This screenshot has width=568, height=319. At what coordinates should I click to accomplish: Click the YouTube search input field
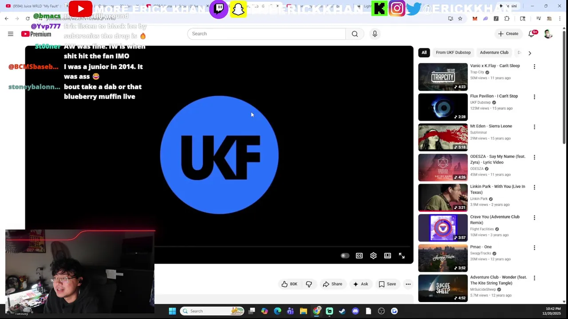click(x=266, y=34)
